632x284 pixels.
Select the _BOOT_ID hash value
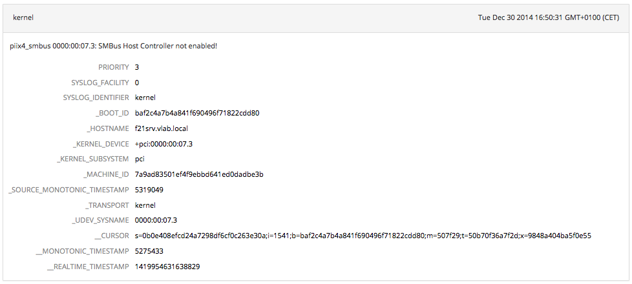point(197,113)
